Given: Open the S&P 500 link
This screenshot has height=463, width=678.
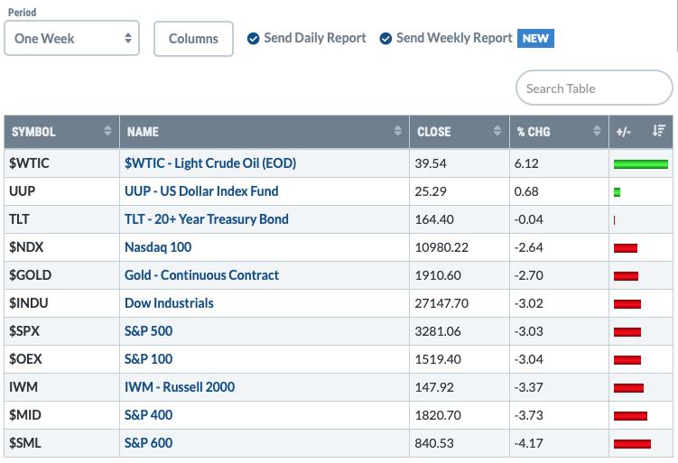Looking at the screenshot, I should tap(148, 331).
